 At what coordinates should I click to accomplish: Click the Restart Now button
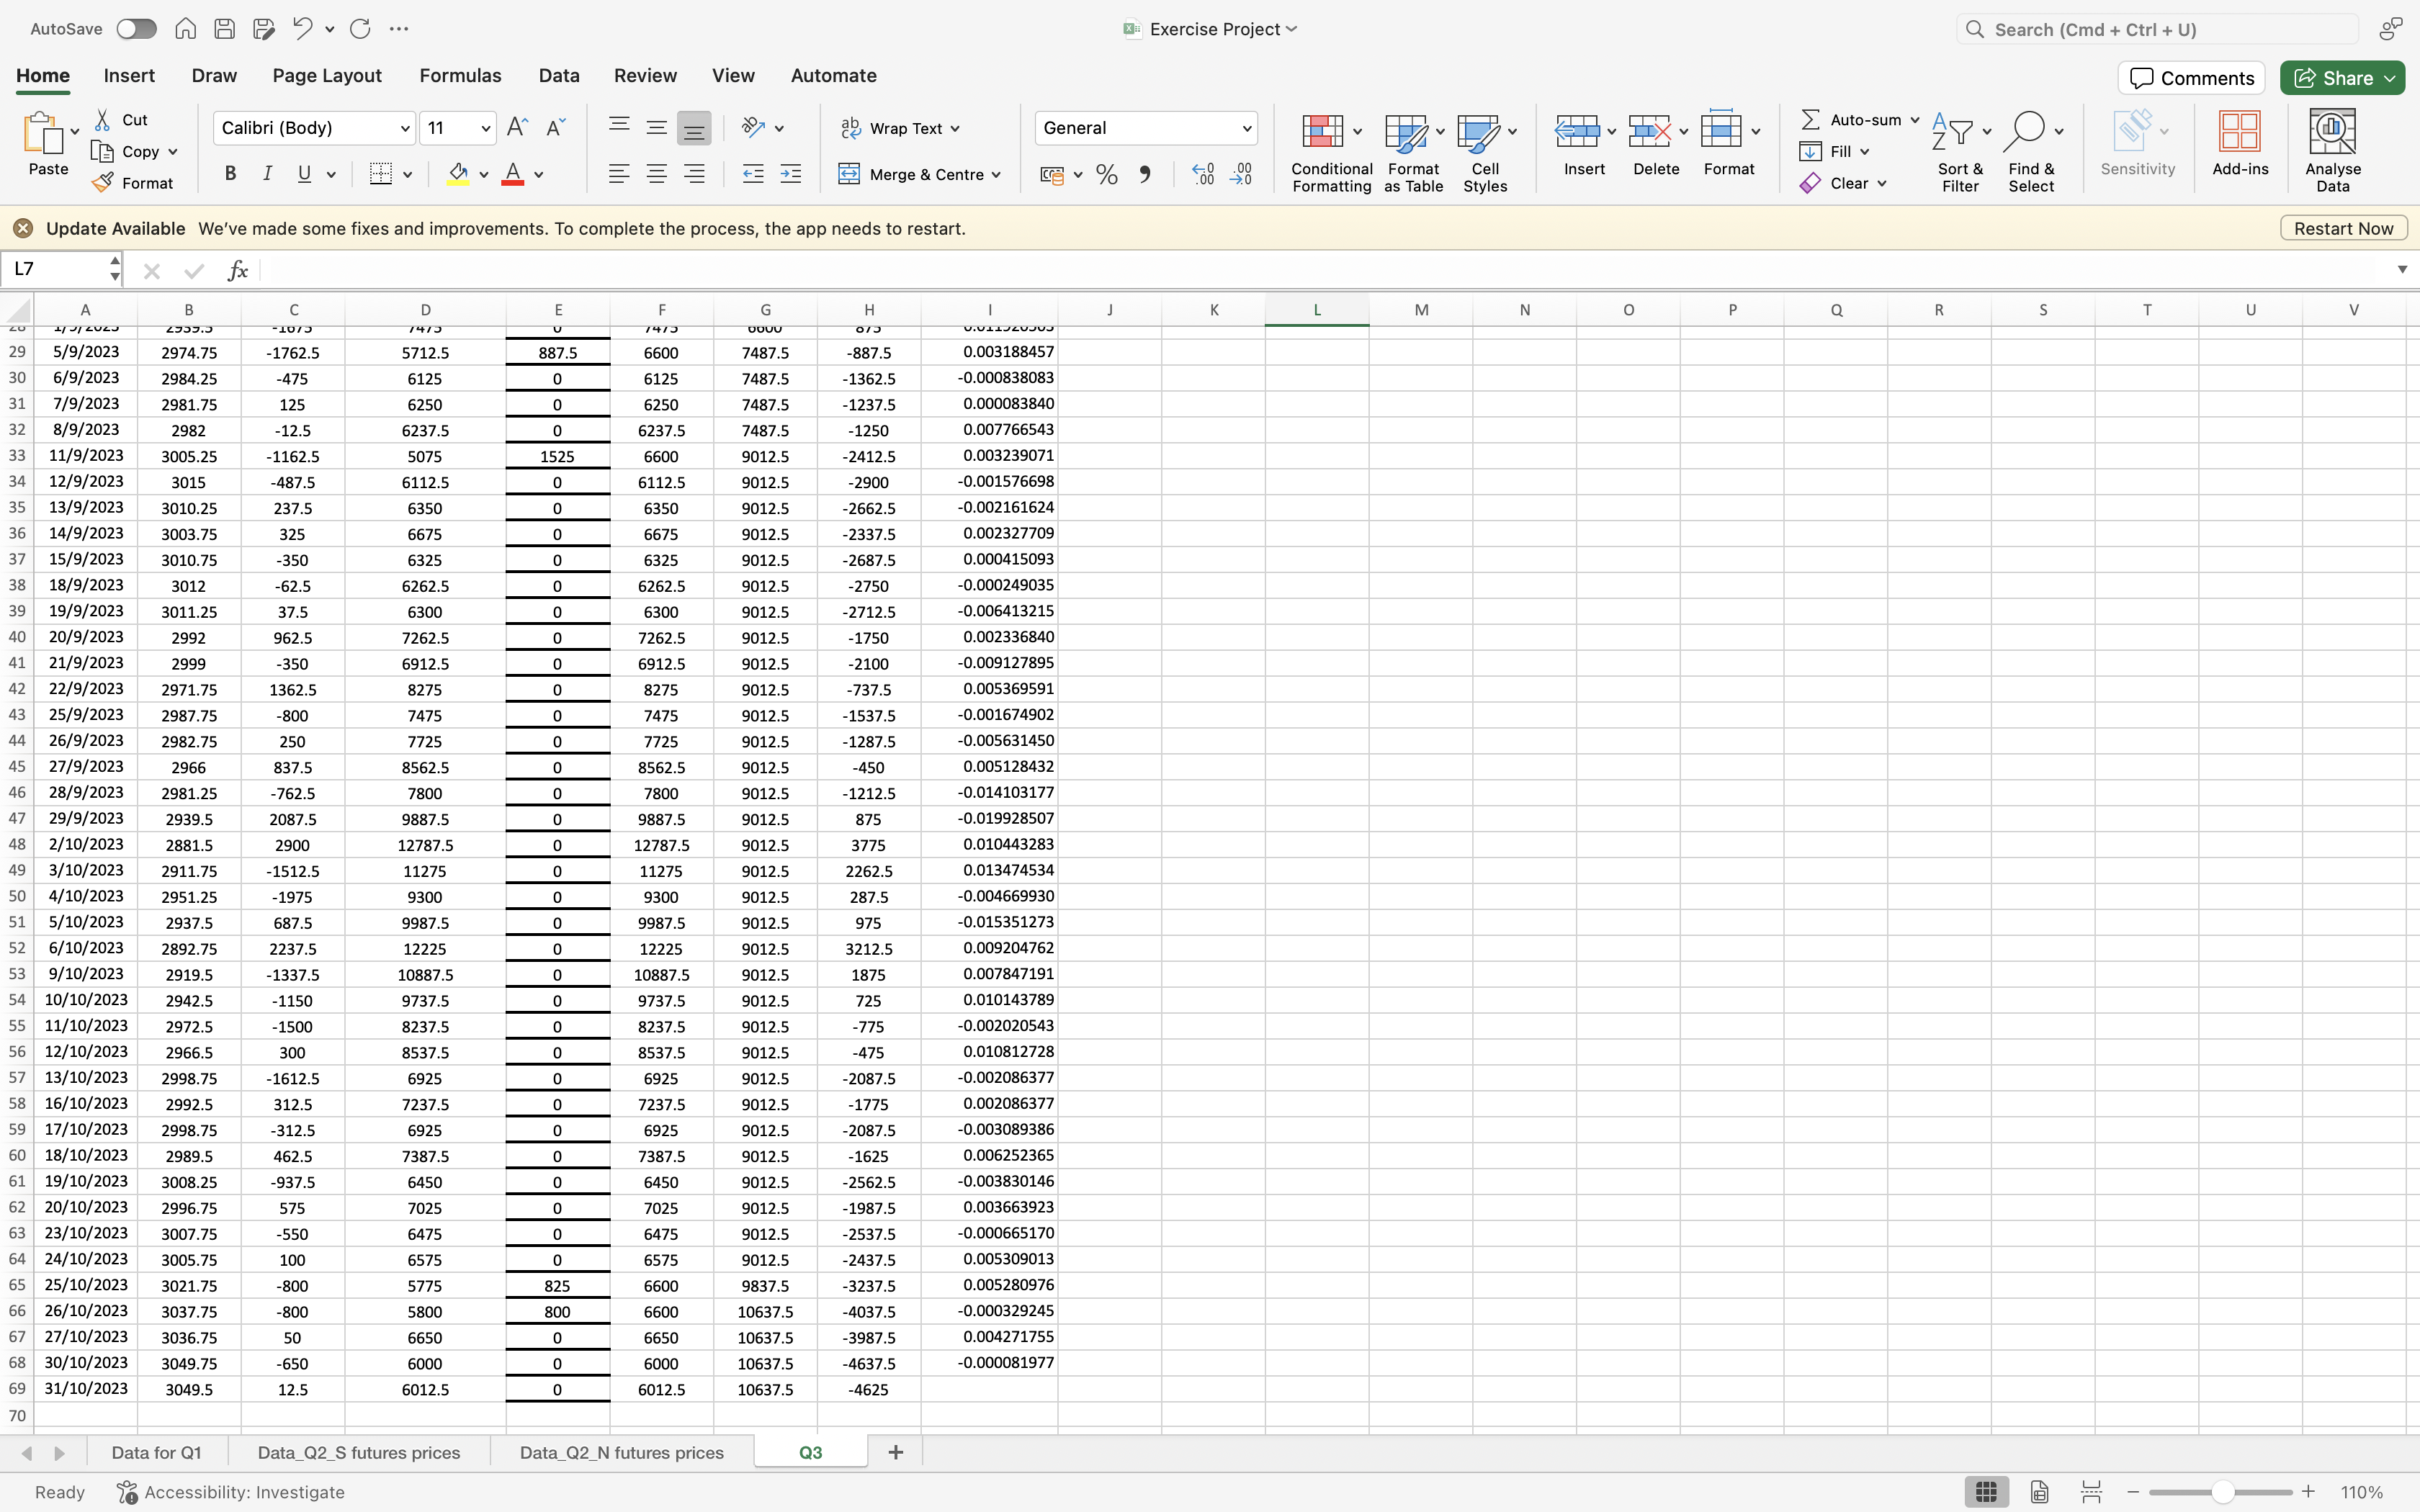coord(2343,228)
